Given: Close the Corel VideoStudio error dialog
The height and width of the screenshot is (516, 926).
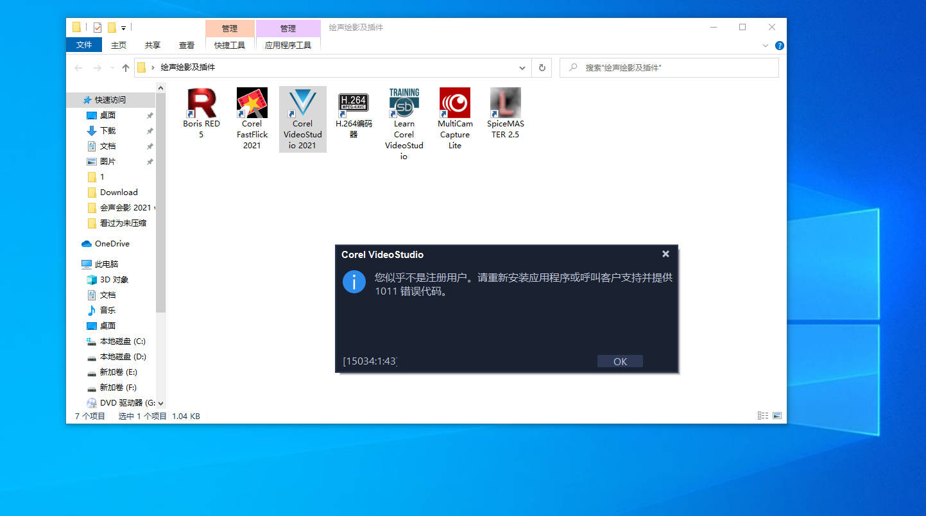Looking at the screenshot, I should 665,254.
